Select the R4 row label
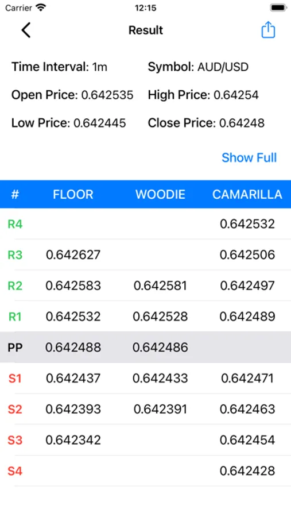The width and height of the screenshot is (291, 517). coord(15,224)
